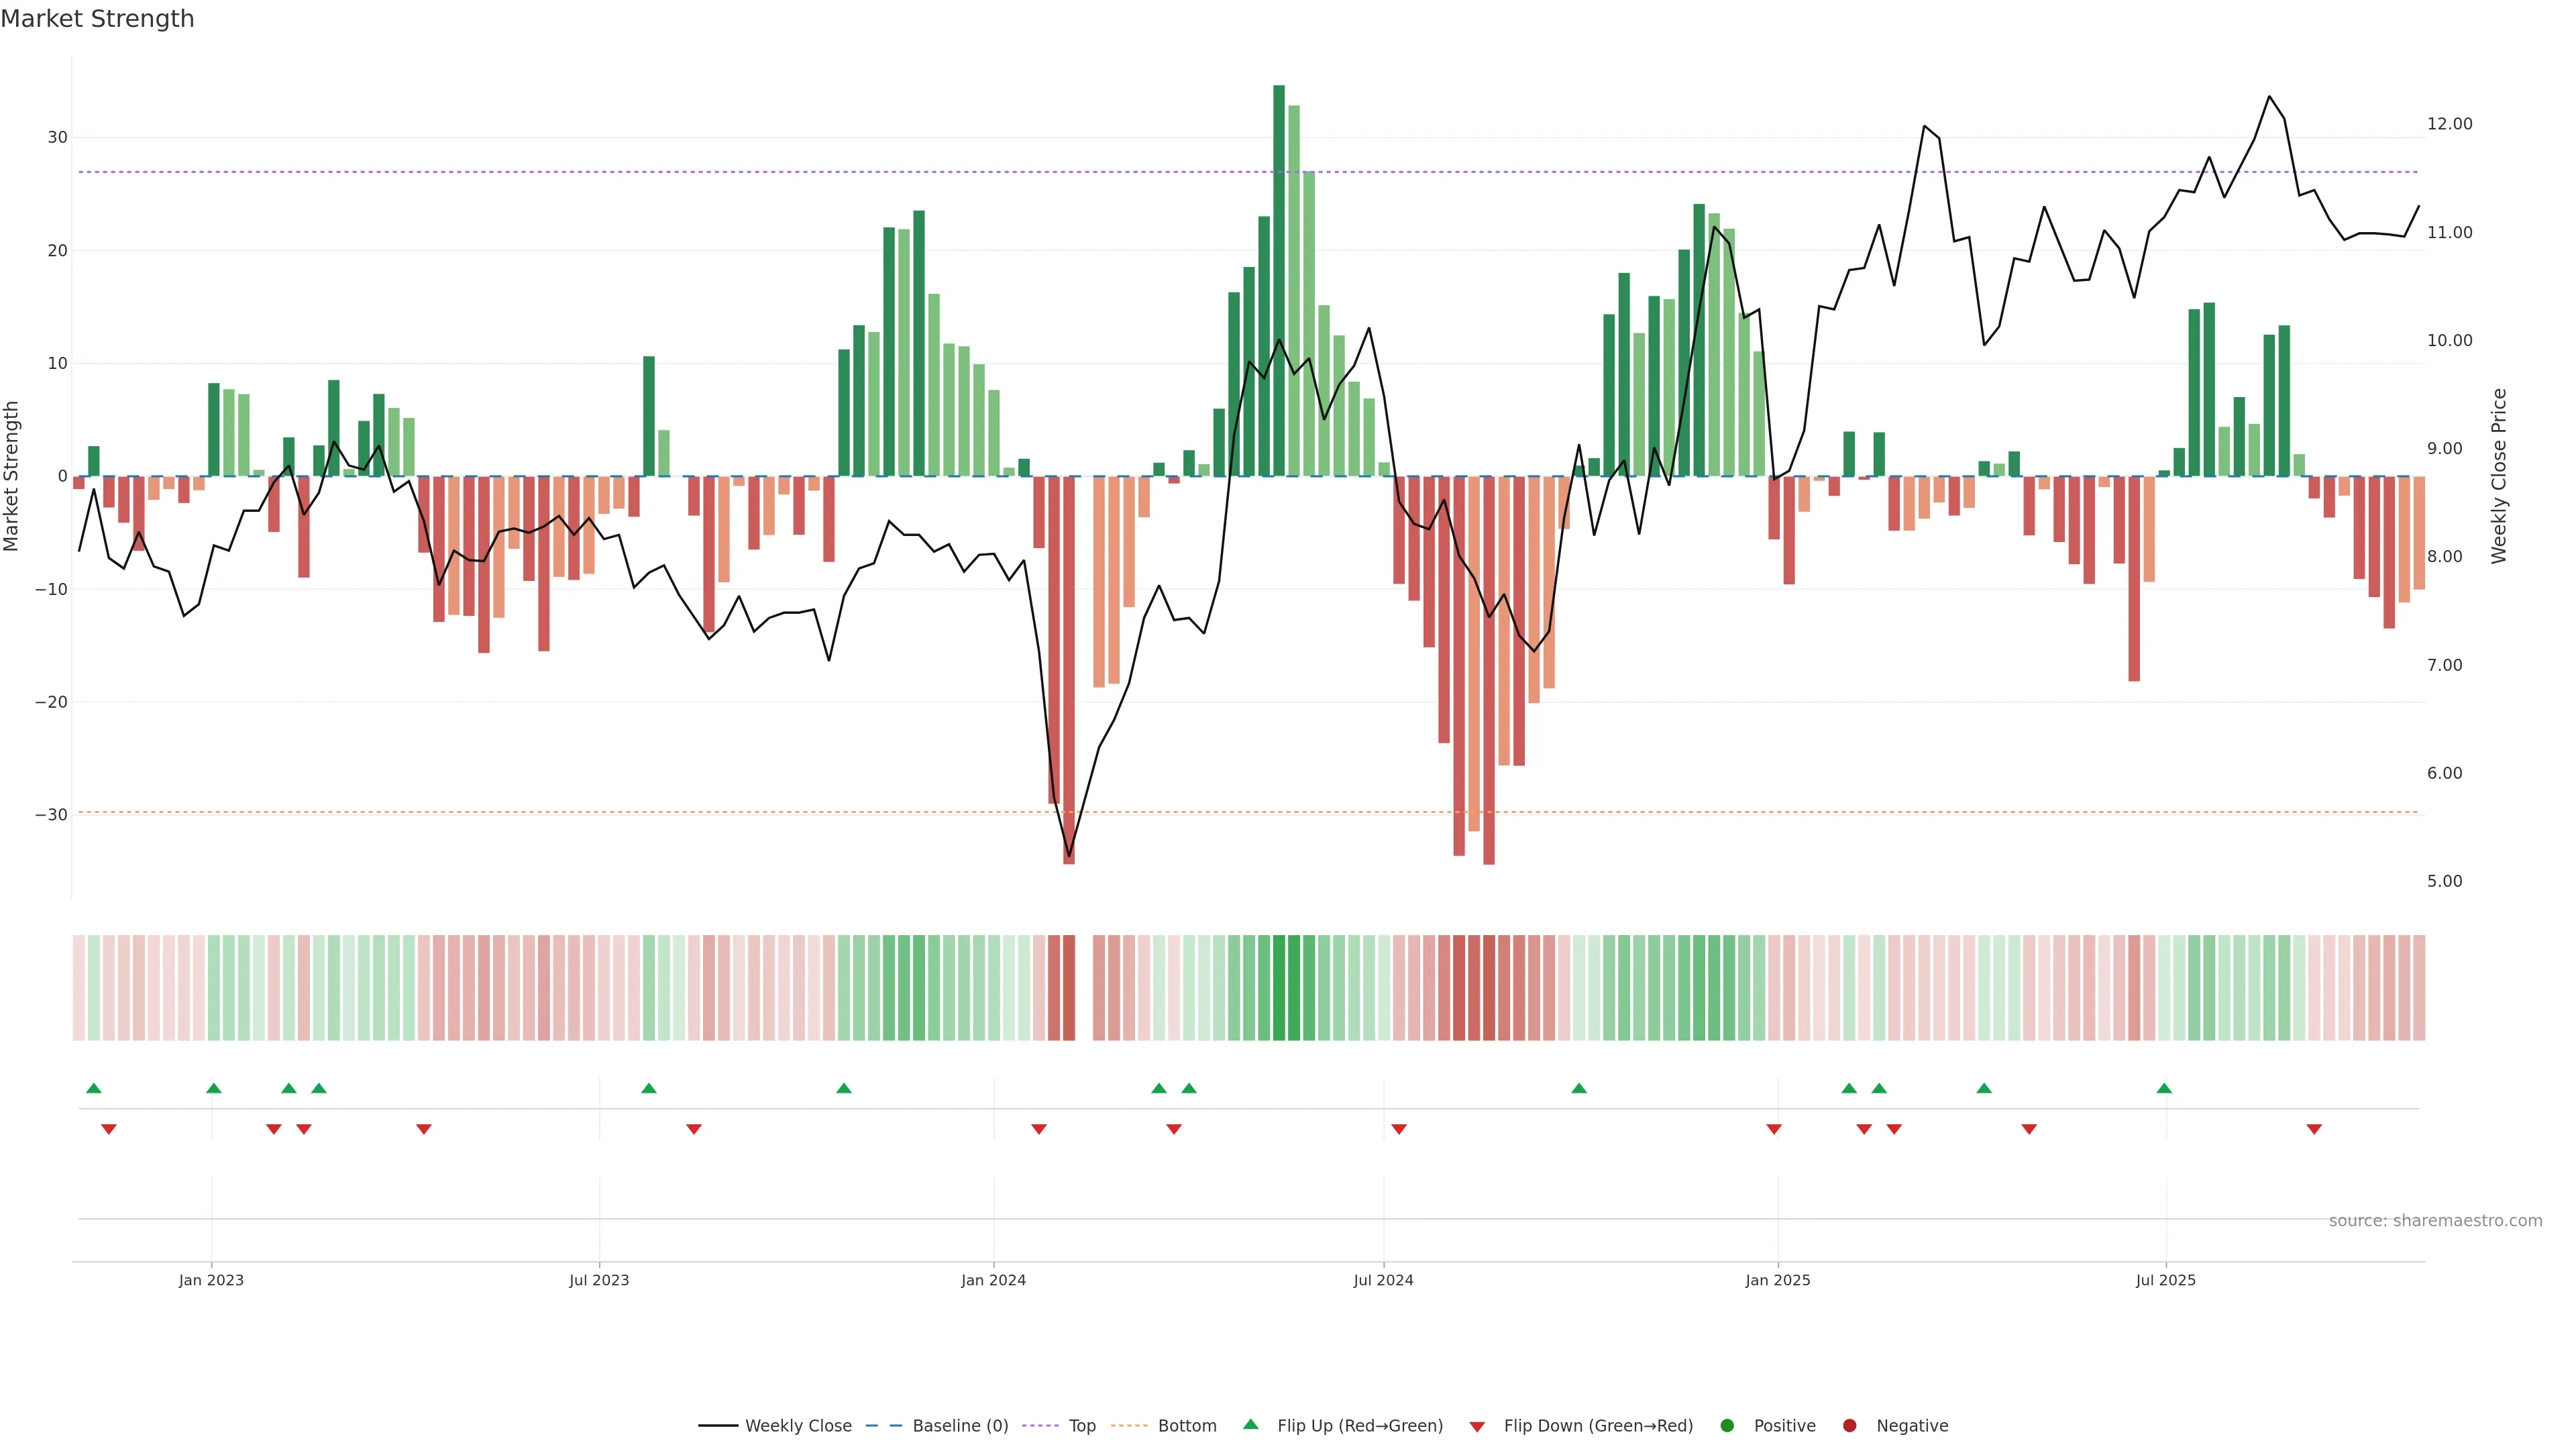This screenshot has height=1449, width=2576.
Task: Click the first green flip-up triangle marker
Action: [94, 1088]
